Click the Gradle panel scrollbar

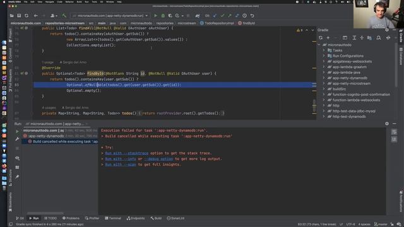point(396,64)
